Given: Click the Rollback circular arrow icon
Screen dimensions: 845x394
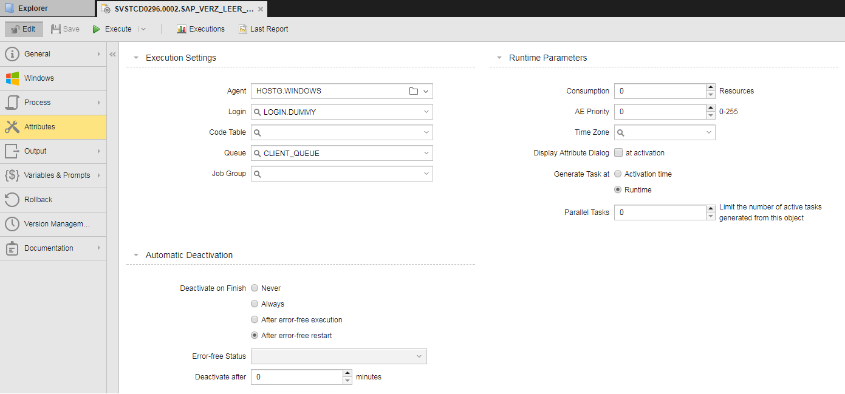Looking at the screenshot, I should tap(12, 200).
